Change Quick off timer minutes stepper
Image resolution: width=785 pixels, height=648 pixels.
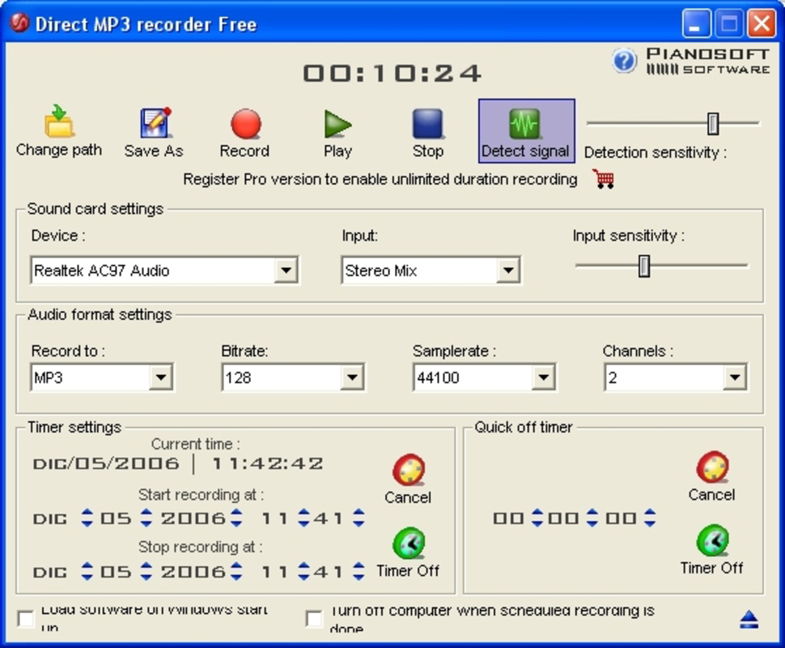[592, 518]
